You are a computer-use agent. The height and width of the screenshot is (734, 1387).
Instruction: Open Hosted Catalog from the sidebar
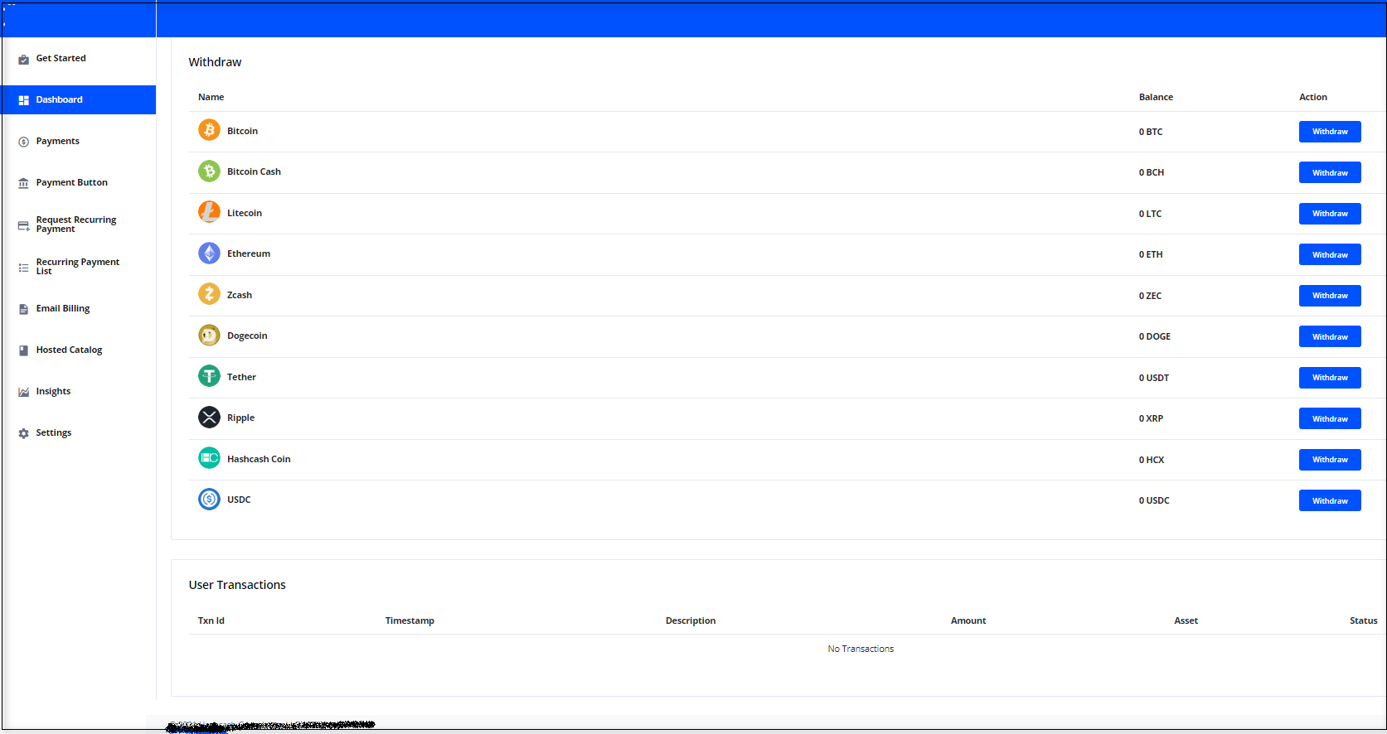69,350
